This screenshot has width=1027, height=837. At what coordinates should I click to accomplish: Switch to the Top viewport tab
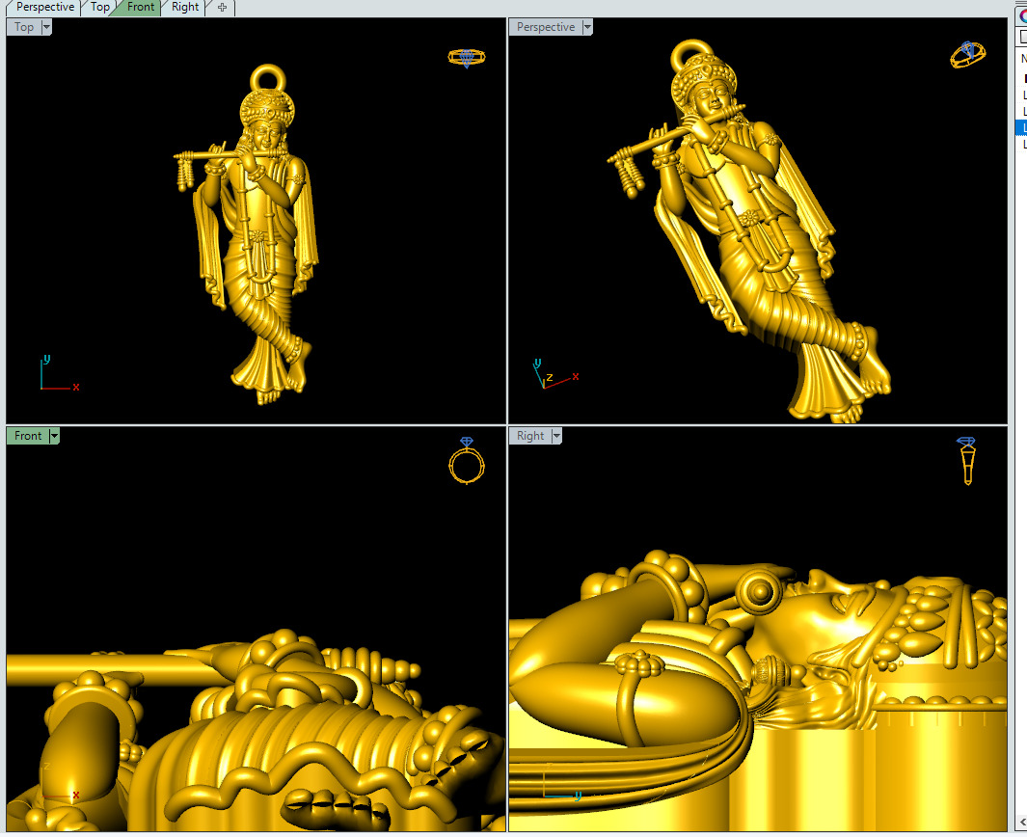tap(99, 7)
